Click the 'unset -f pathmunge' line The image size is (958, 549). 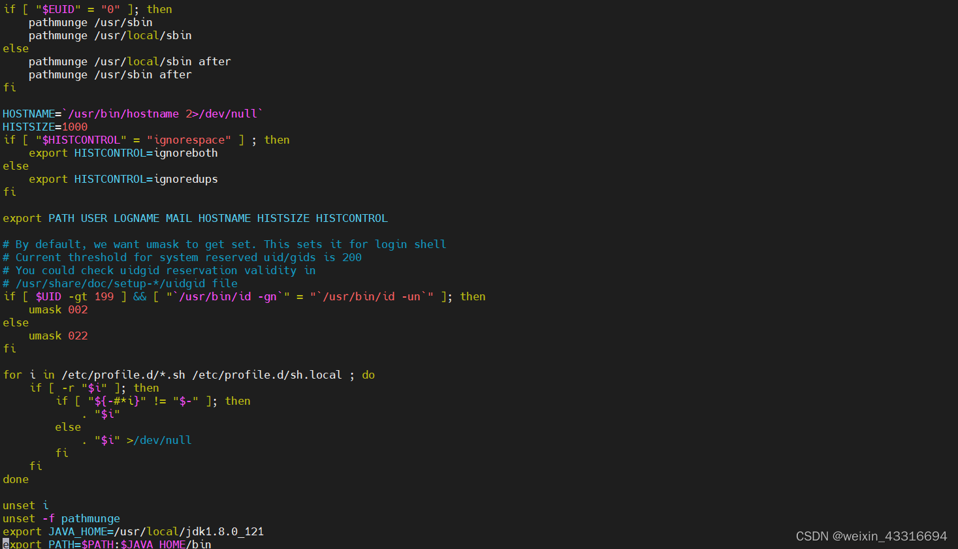click(61, 518)
